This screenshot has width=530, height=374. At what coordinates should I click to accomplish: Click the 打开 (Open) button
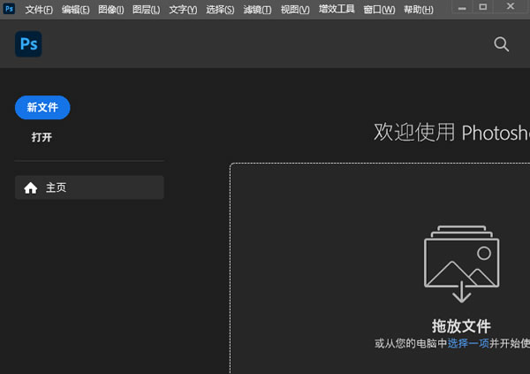42,137
